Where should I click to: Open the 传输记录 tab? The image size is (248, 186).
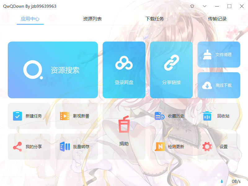217,19
